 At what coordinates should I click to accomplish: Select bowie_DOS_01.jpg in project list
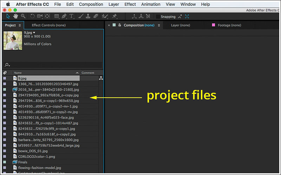coord(33,151)
